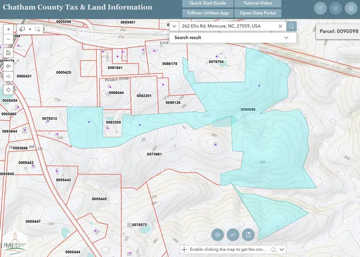The width and height of the screenshot is (360, 257).
Task: Zoom in on the map
Action: (8, 29)
